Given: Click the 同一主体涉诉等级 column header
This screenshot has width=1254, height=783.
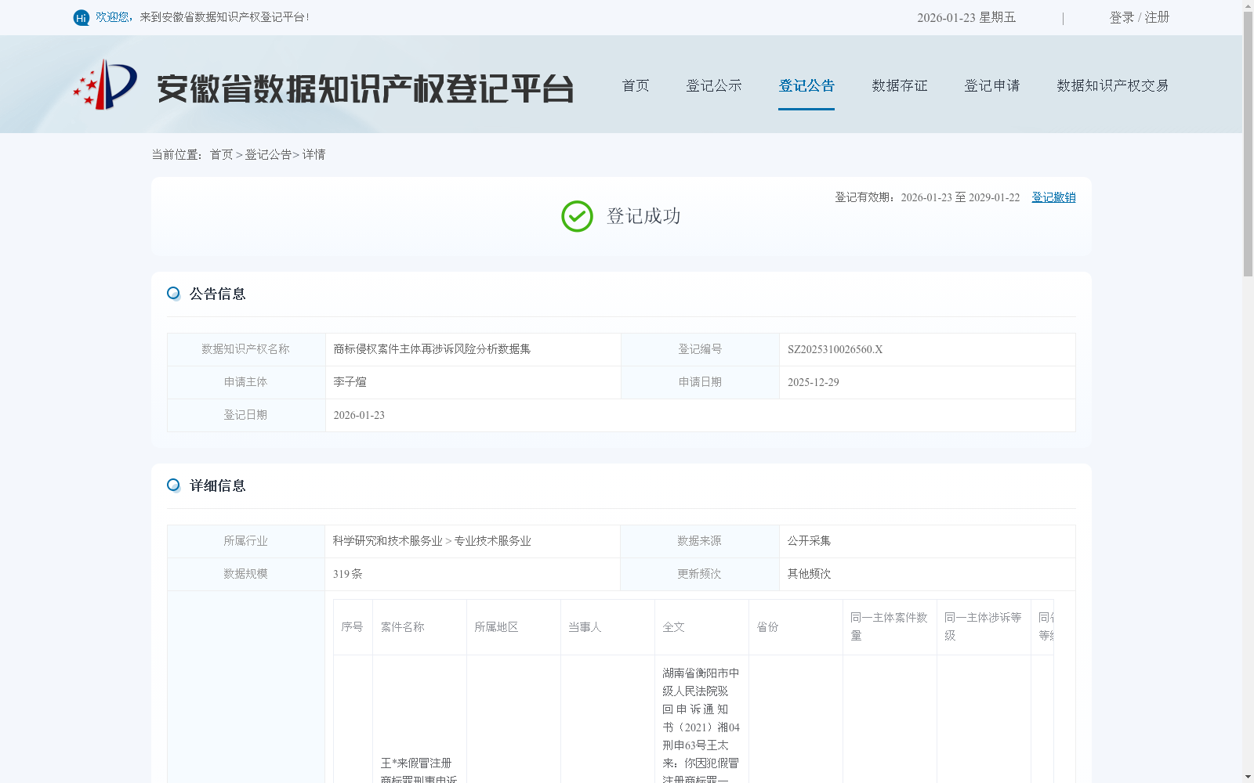Looking at the screenshot, I should pyautogui.click(x=983, y=626).
